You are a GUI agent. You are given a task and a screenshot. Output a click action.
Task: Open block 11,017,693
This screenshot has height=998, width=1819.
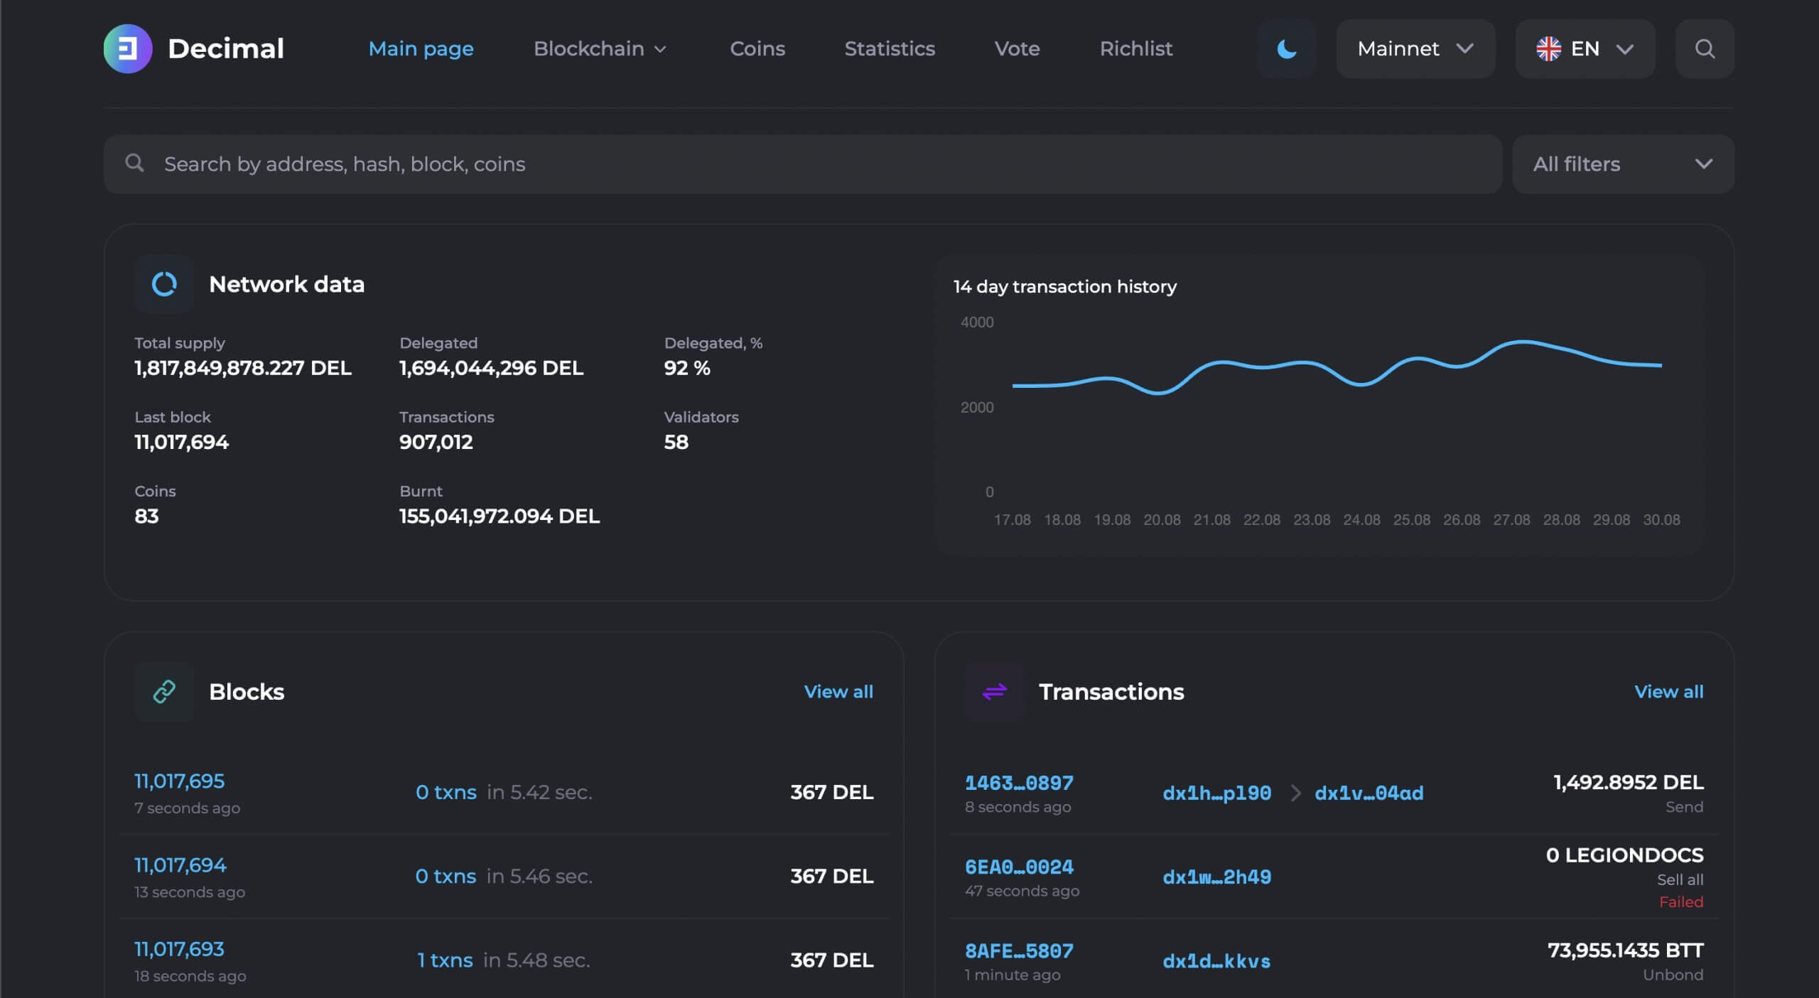tap(179, 948)
